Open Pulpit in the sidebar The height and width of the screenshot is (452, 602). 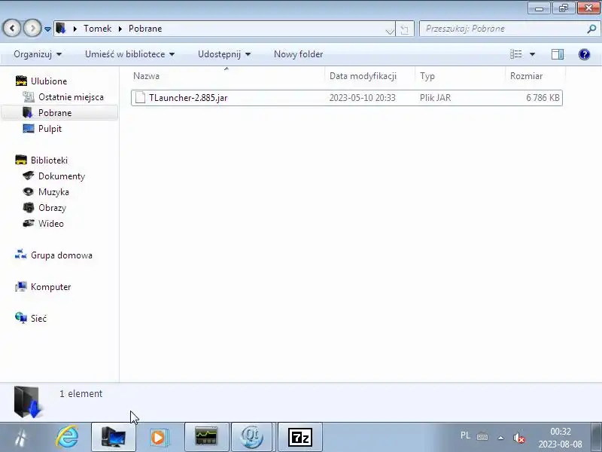(50, 128)
